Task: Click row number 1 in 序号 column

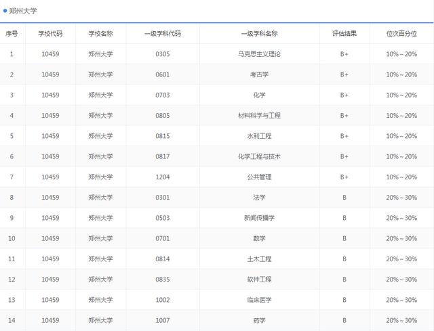Action: (x=12, y=54)
